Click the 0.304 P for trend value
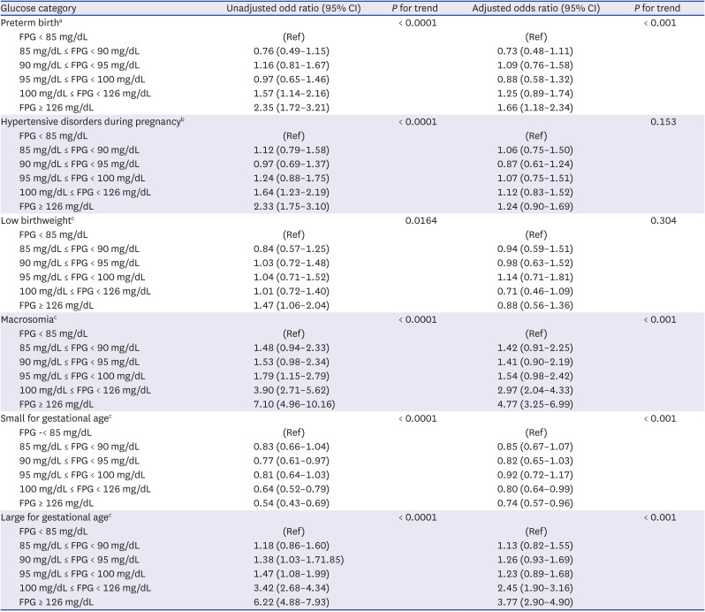 663,219
